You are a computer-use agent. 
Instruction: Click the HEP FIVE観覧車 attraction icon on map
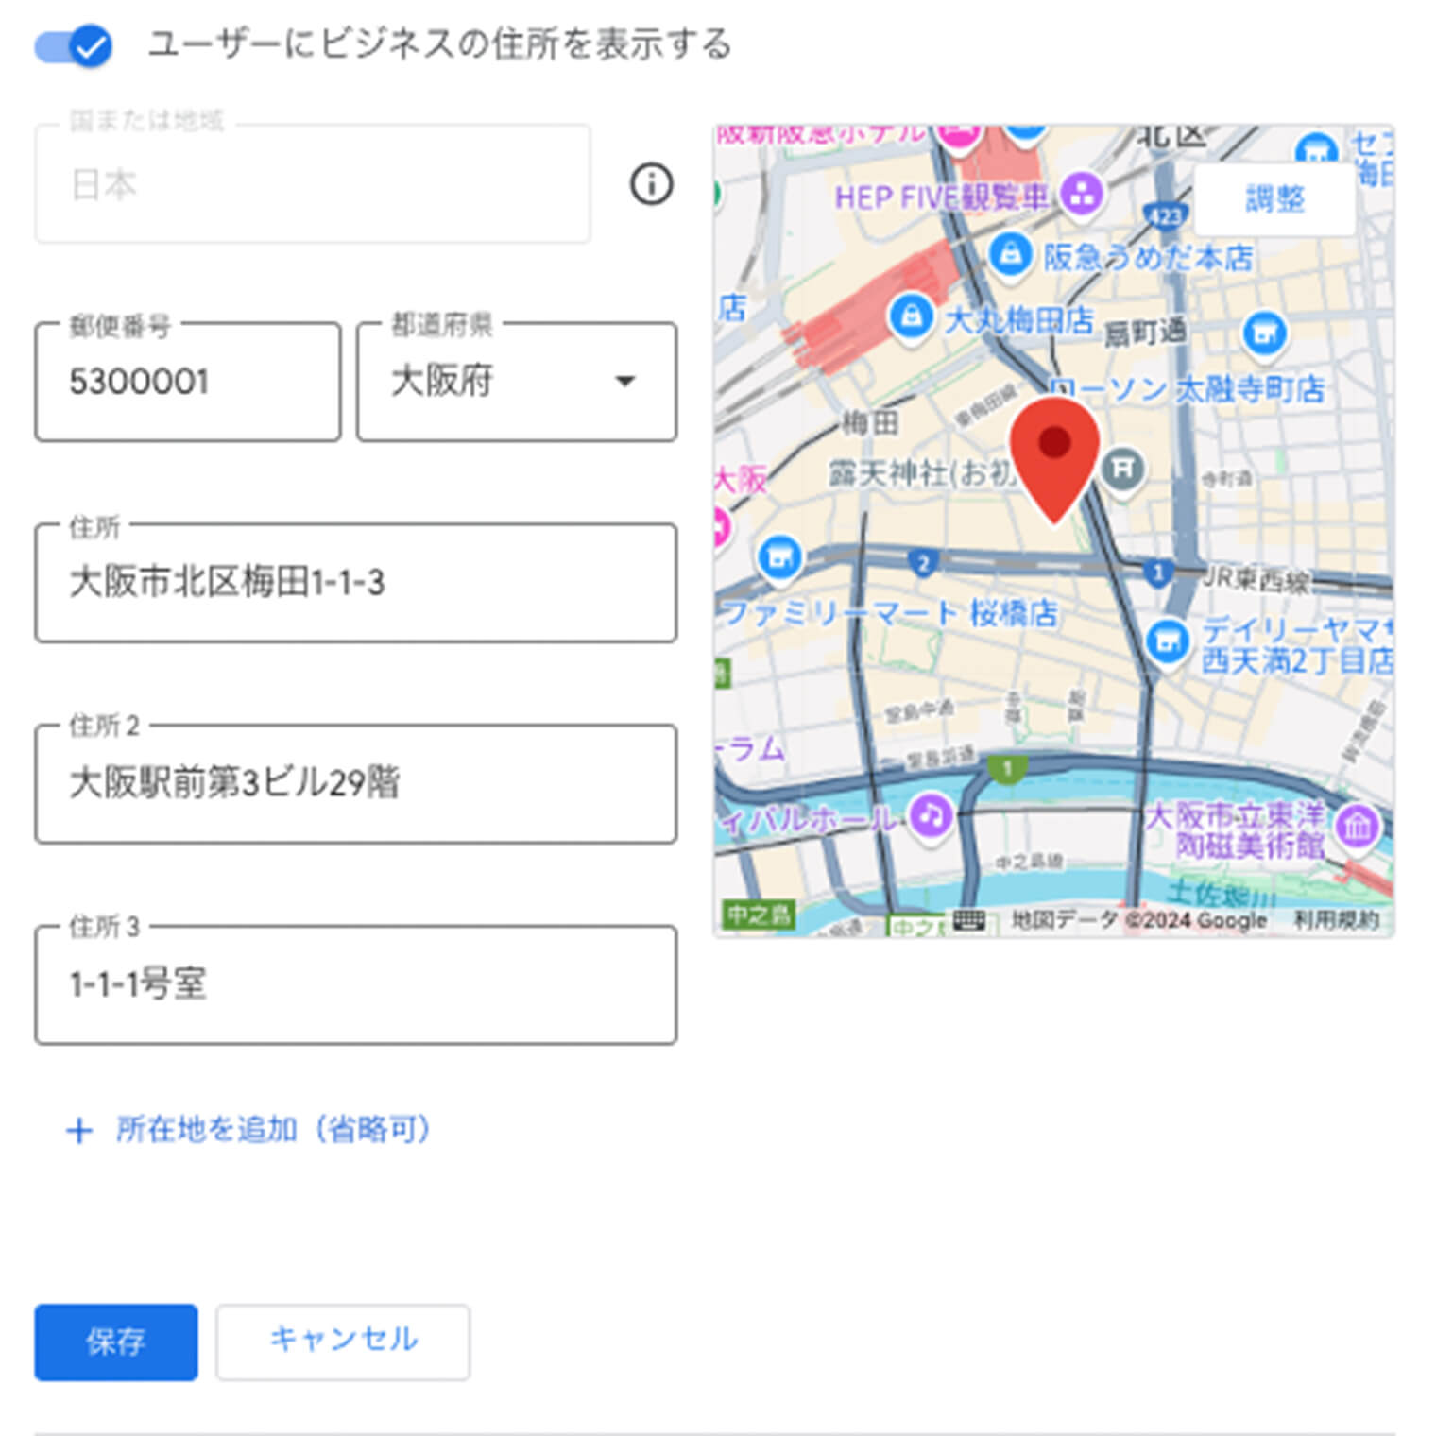(x=1082, y=195)
